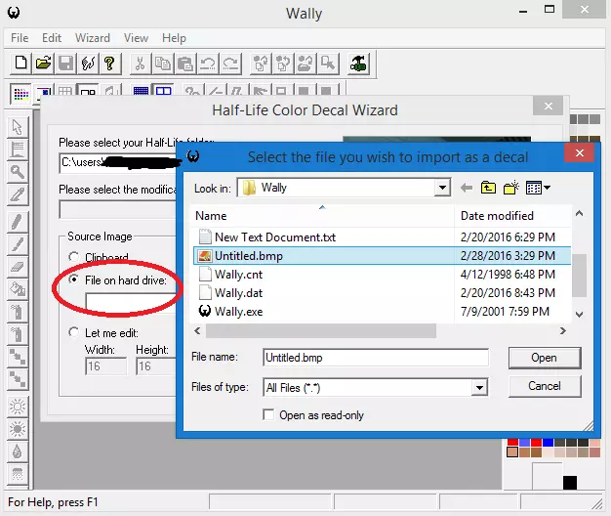
Task: Click the Save floppy disk toolbar icon
Action: pos(65,64)
